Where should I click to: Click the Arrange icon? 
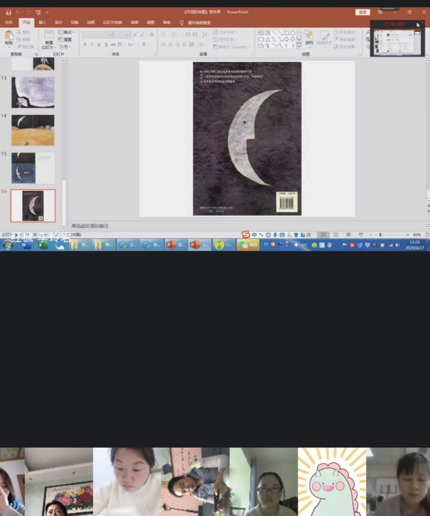[x=309, y=37]
